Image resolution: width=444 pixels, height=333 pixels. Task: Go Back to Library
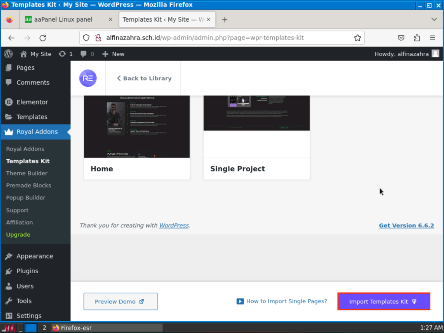pyautogui.click(x=144, y=78)
